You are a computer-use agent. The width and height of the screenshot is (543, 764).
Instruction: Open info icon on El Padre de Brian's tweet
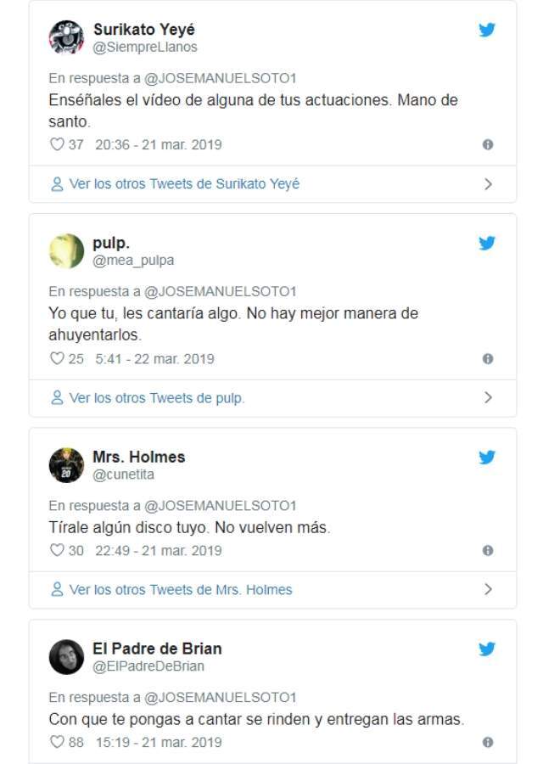[488, 743]
